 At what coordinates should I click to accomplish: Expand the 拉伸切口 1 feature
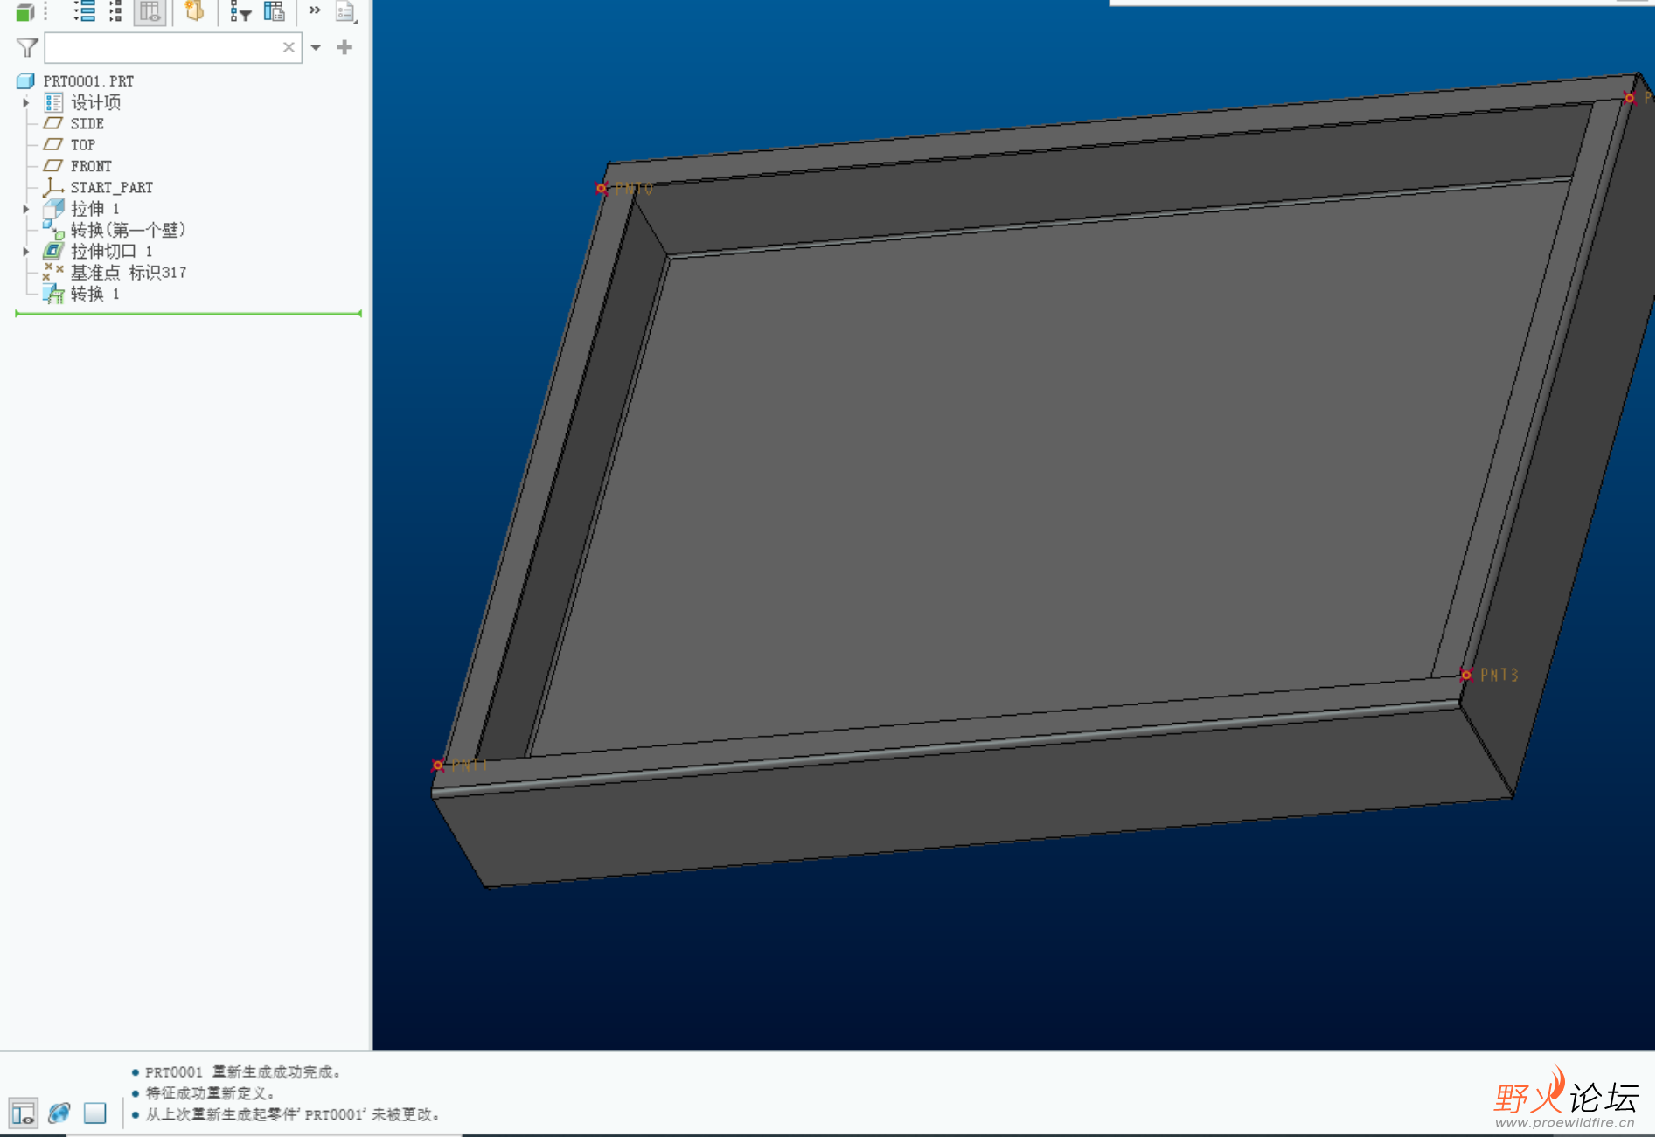26,252
